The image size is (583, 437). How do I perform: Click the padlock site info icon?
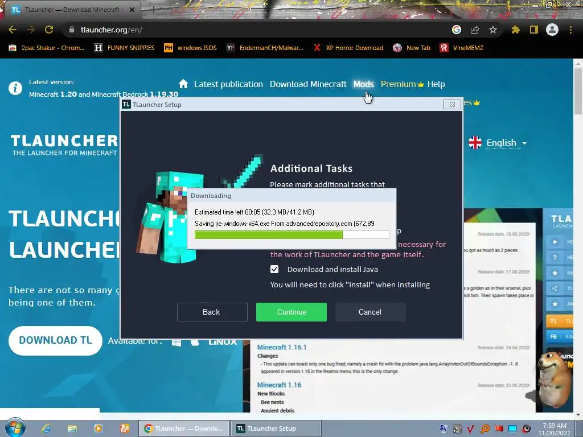tap(72, 30)
